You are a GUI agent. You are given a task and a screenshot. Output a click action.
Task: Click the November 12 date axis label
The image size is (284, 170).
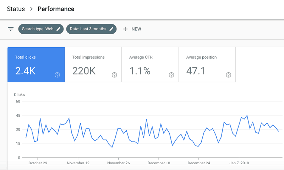(78, 163)
